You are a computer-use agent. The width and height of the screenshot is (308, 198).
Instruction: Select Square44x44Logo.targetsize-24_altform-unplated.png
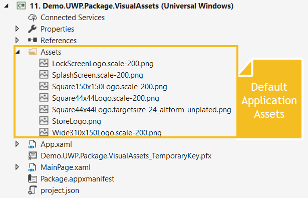(142, 109)
